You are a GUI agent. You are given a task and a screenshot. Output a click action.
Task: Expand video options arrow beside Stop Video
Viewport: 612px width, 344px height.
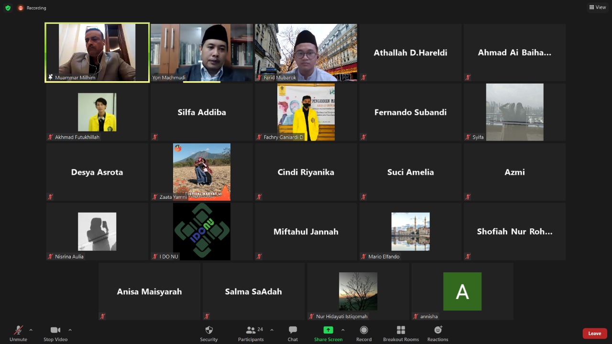[70, 330]
